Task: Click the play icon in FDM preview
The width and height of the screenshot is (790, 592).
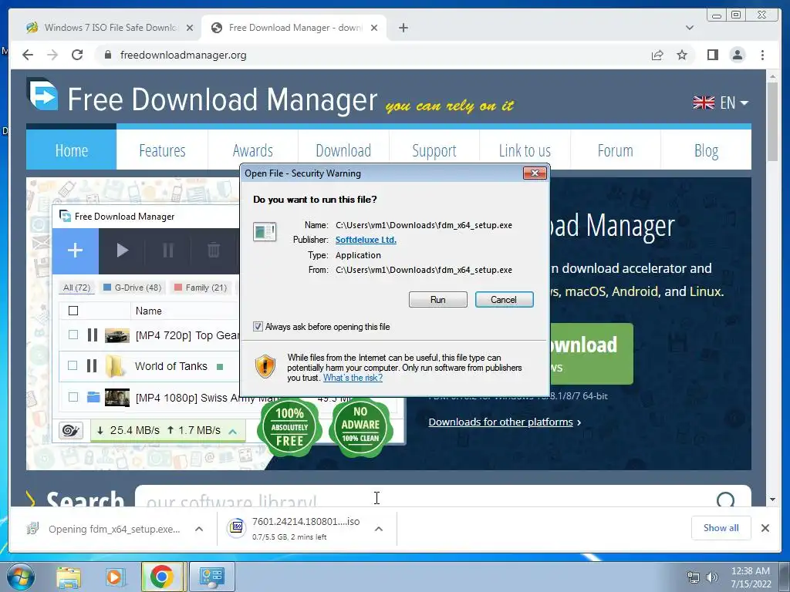Action: (122, 251)
